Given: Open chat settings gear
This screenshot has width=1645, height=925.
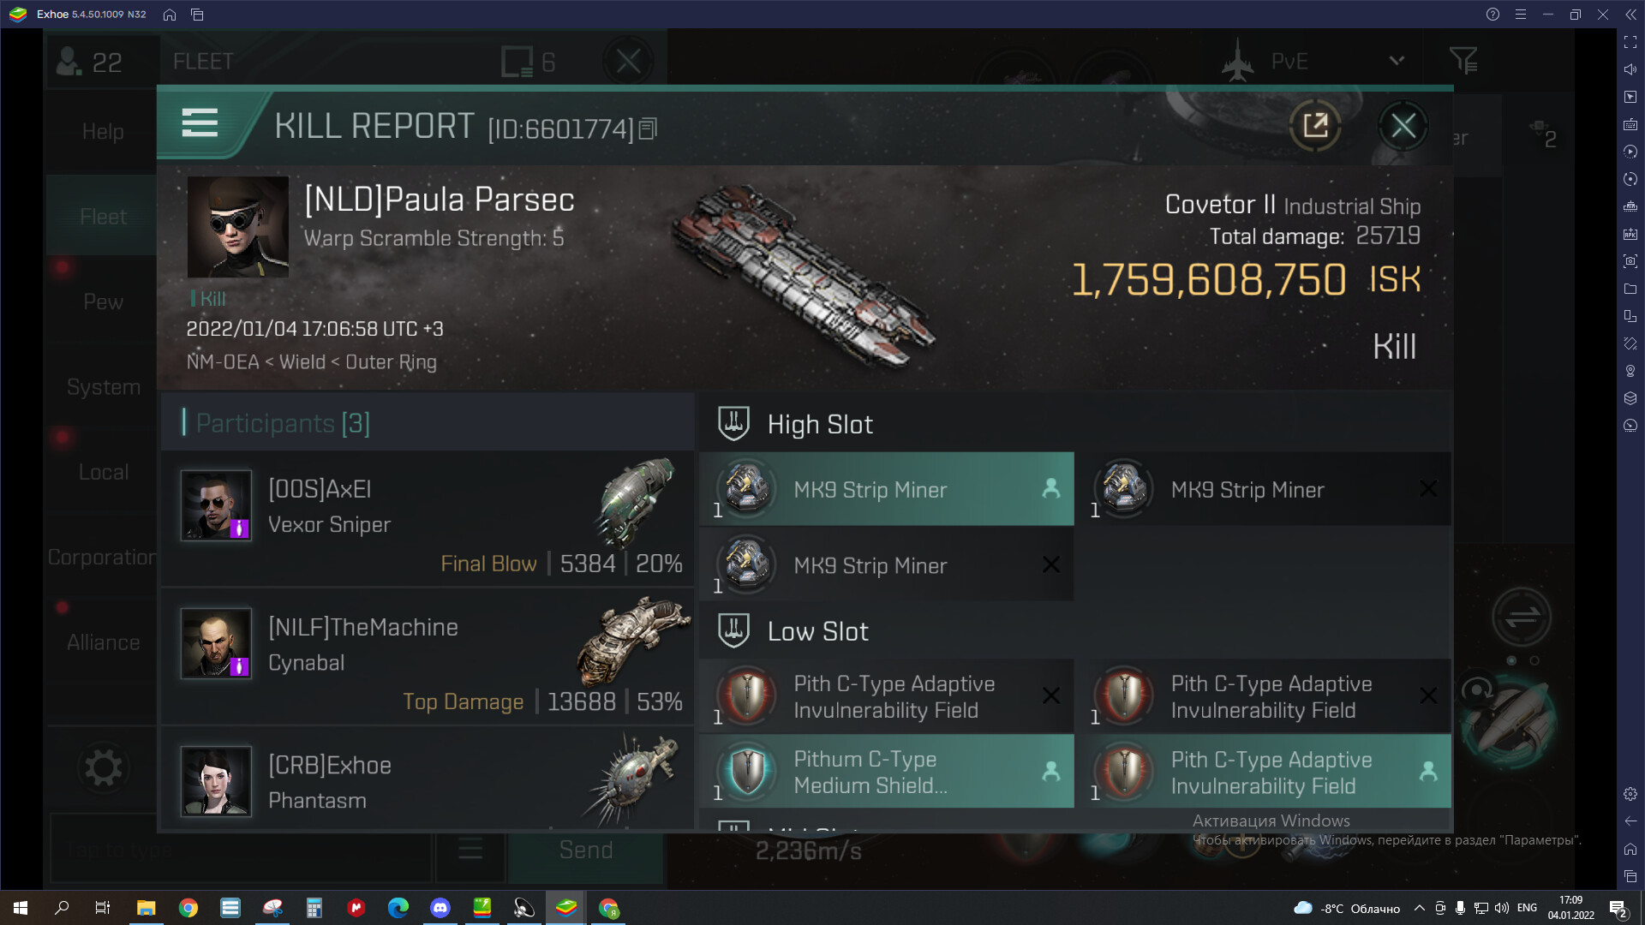Looking at the screenshot, I should (x=103, y=768).
